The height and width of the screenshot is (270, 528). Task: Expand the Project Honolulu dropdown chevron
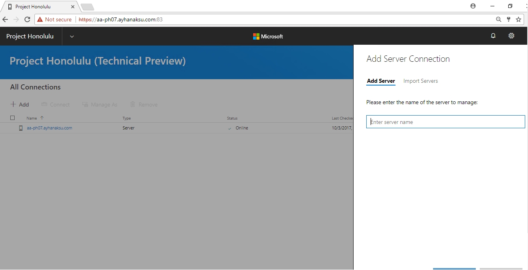point(72,36)
